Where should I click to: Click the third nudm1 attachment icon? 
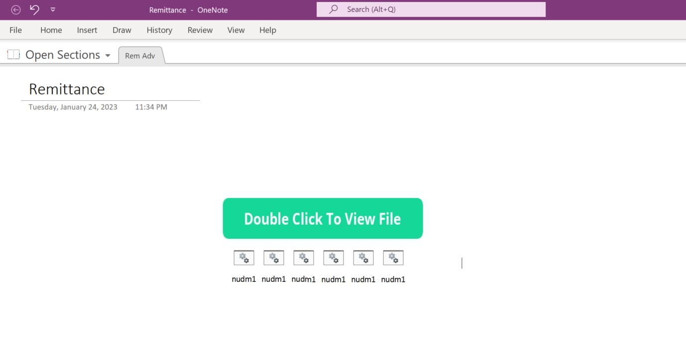point(303,257)
